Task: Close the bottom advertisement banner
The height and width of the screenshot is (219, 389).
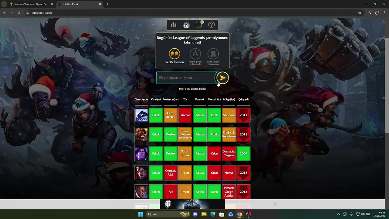Action: [275, 204]
